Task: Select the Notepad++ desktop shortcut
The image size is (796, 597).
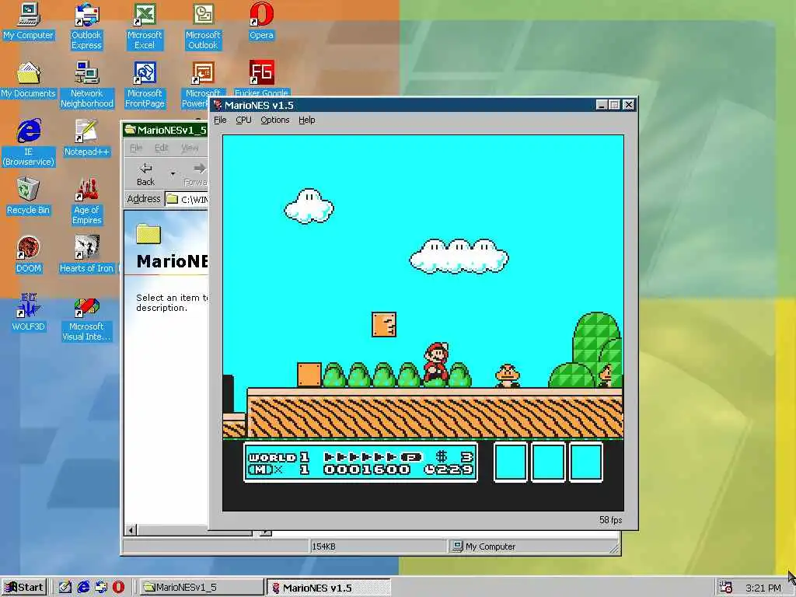Action: click(86, 138)
